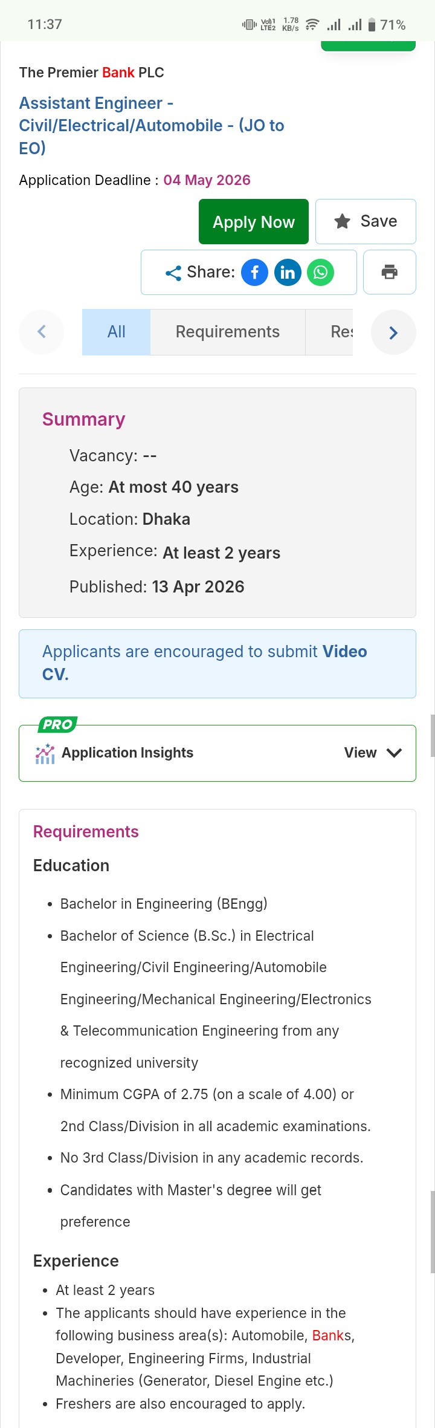Click the star Save button

pyautogui.click(x=366, y=221)
